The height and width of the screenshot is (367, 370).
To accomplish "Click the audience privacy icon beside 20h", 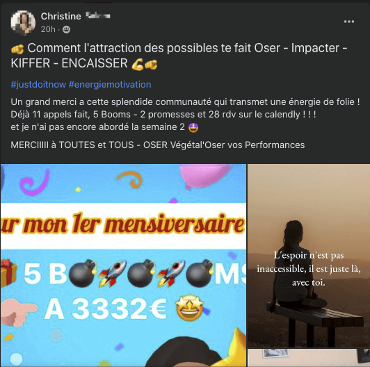I will (x=66, y=29).
